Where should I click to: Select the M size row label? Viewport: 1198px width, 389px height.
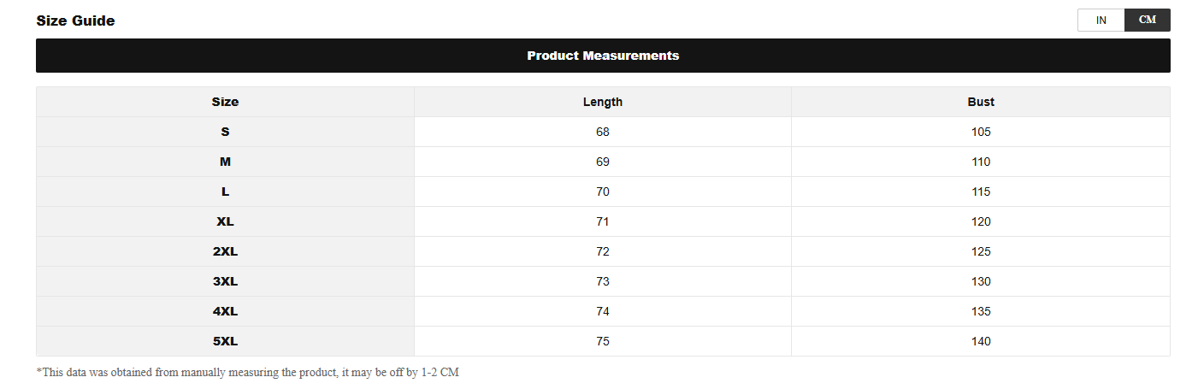[x=225, y=162]
